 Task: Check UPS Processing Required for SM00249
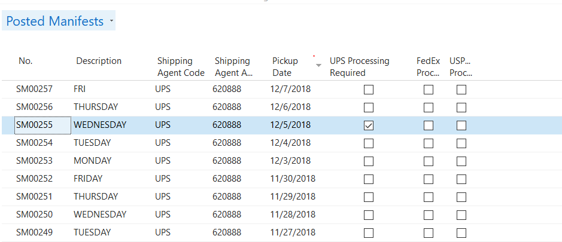pyautogui.click(x=369, y=232)
